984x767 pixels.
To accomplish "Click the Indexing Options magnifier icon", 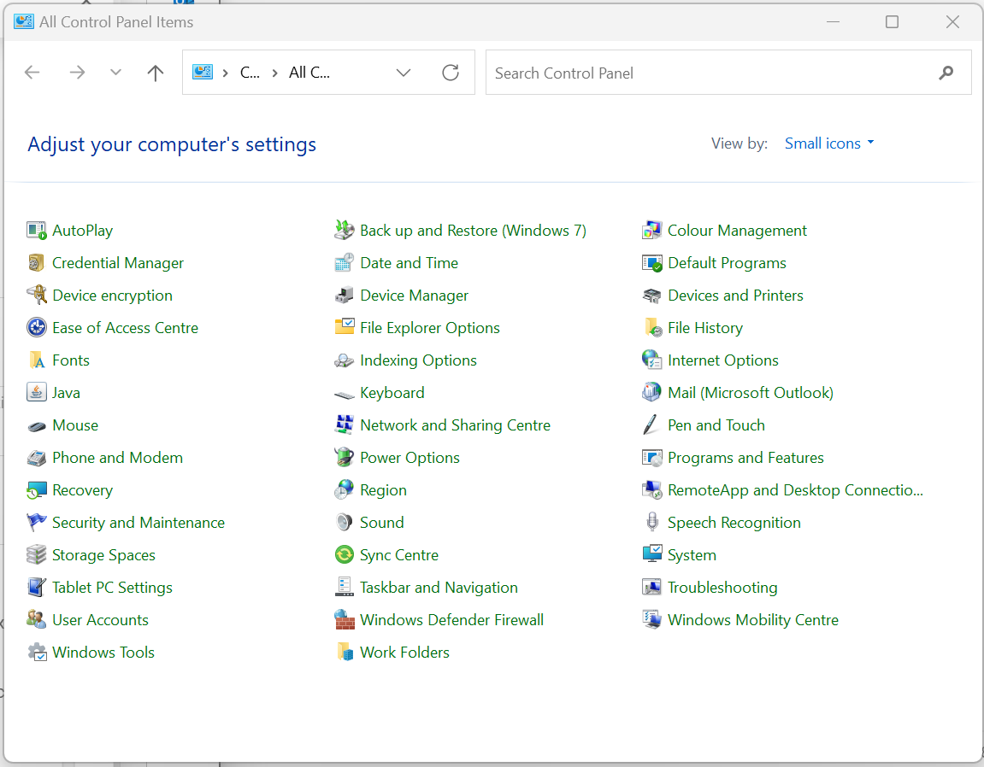I will tap(344, 360).
